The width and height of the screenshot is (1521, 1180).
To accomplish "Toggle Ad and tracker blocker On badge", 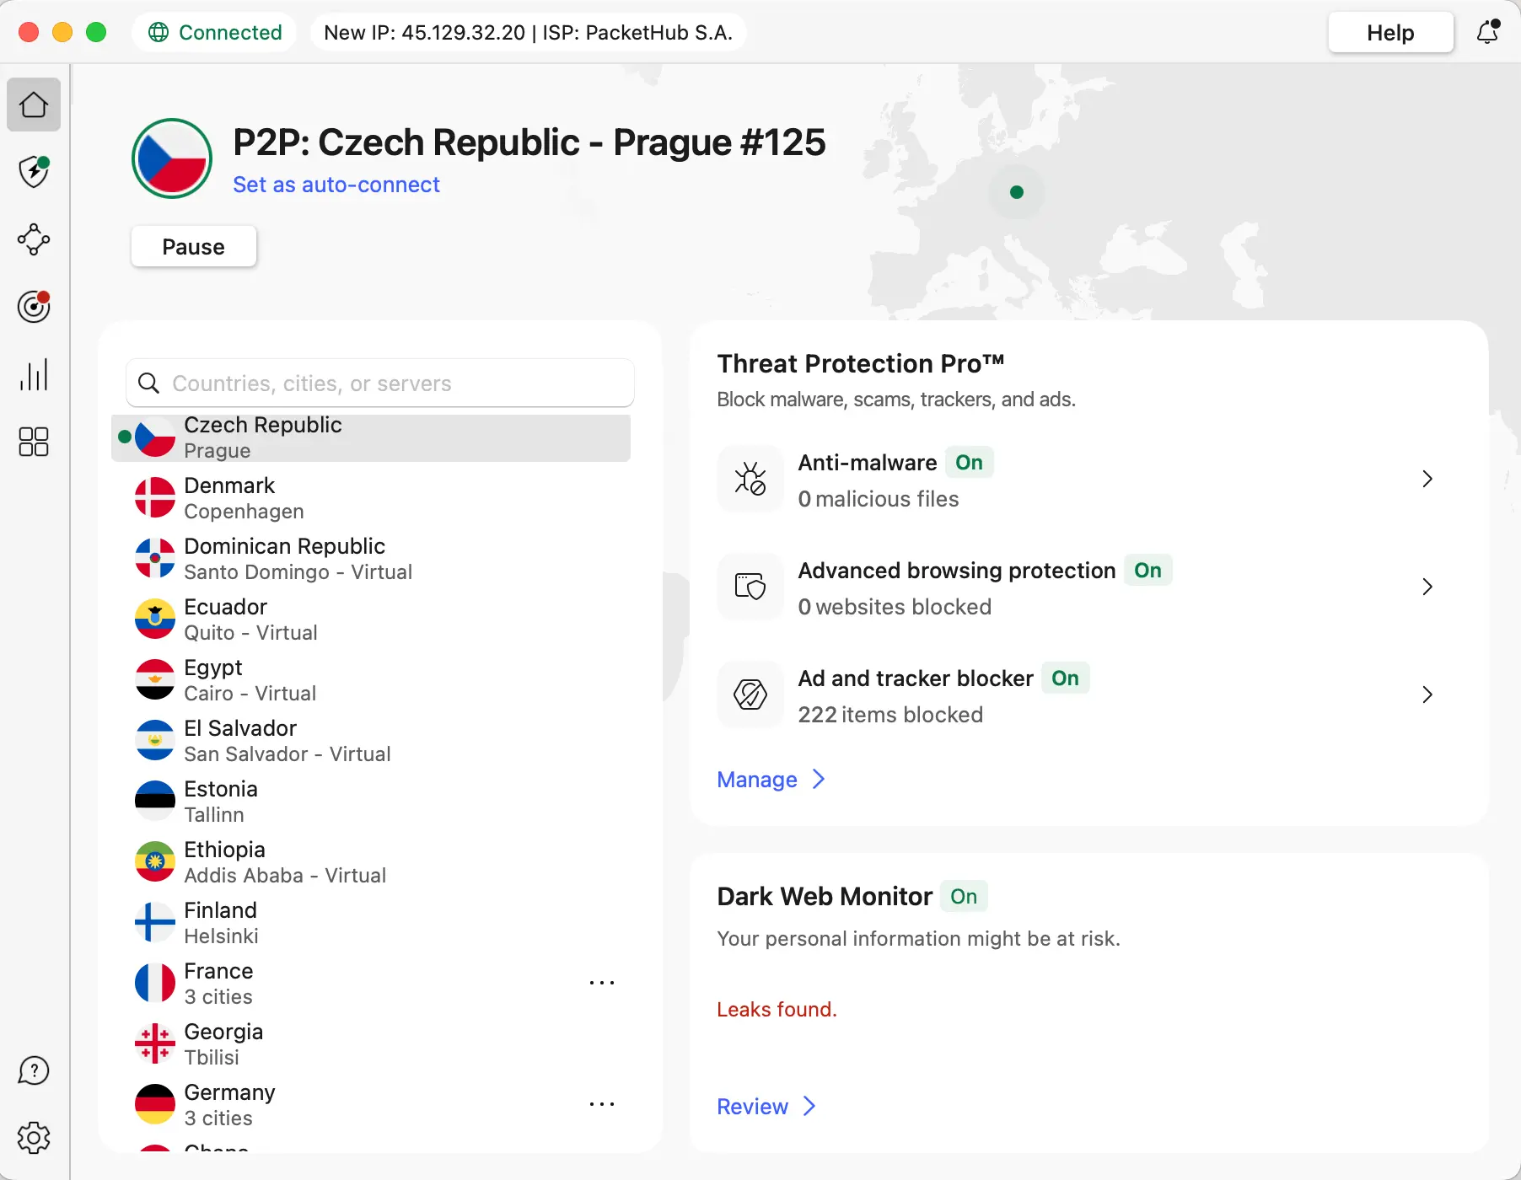I will click(1066, 678).
